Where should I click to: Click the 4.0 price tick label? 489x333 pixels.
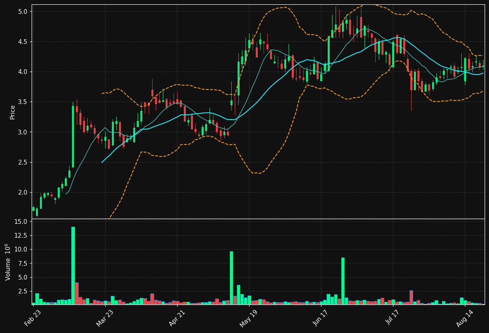point(23,72)
